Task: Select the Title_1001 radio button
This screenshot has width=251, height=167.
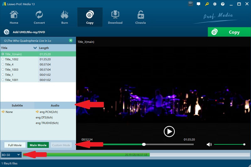Action: 3,80
